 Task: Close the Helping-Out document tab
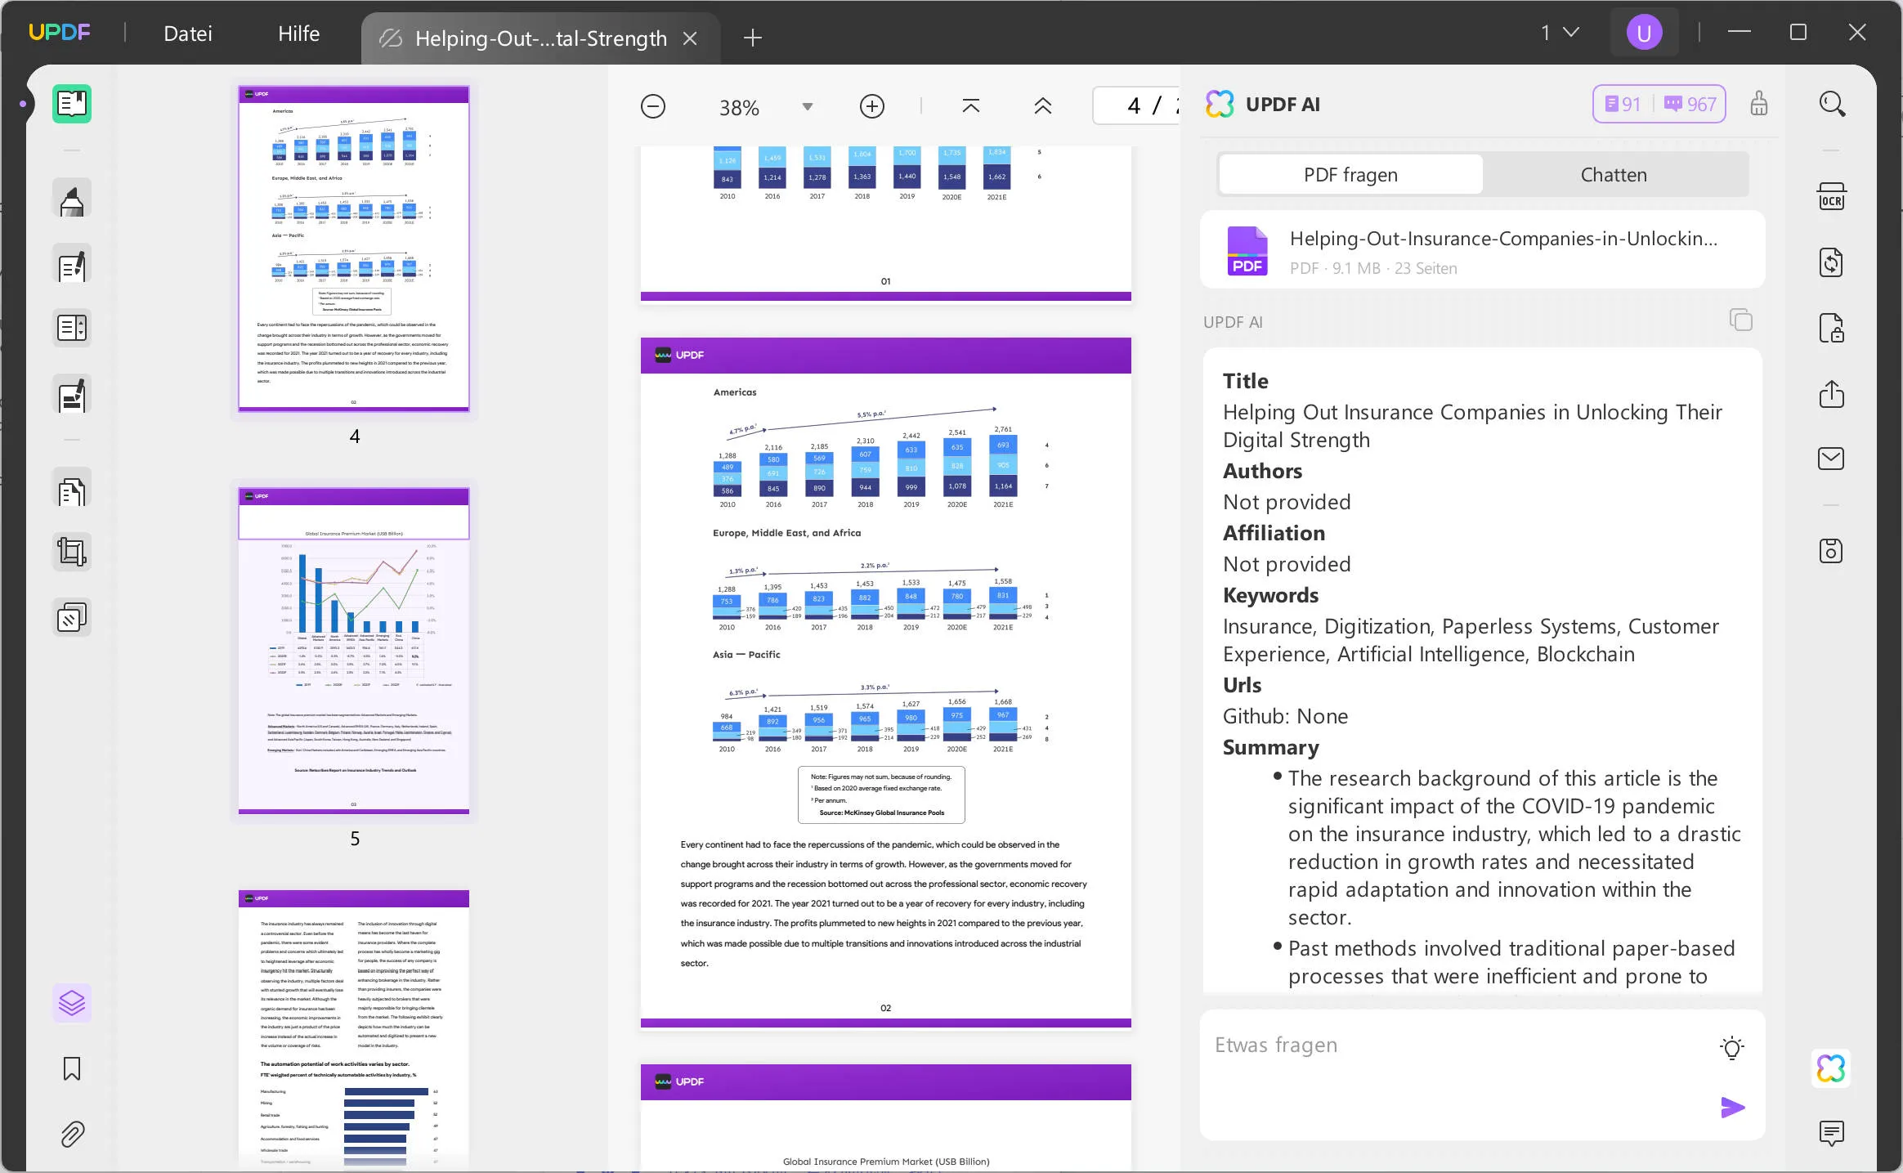coord(690,38)
